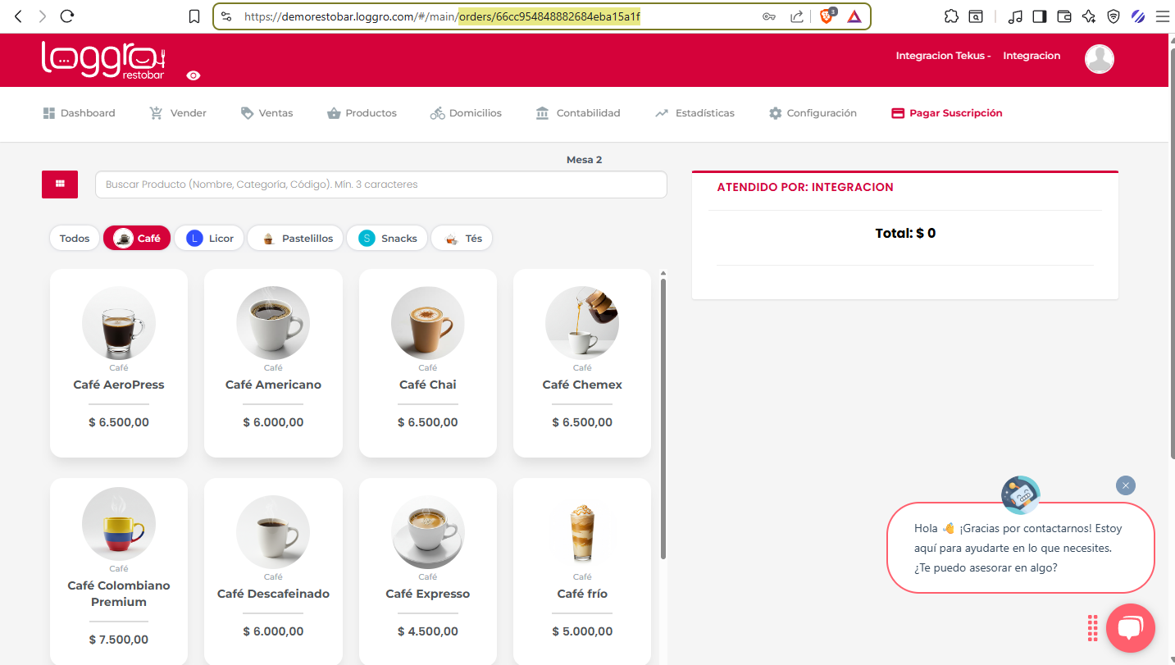Go to the Vender section
The height and width of the screenshot is (665, 1175).
pyautogui.click(x=178, y=113)
